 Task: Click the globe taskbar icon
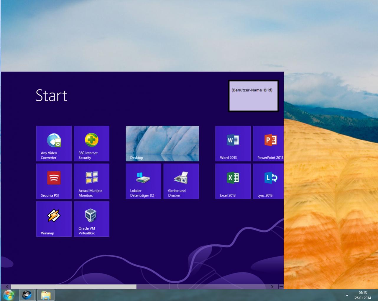click(27, 295)
